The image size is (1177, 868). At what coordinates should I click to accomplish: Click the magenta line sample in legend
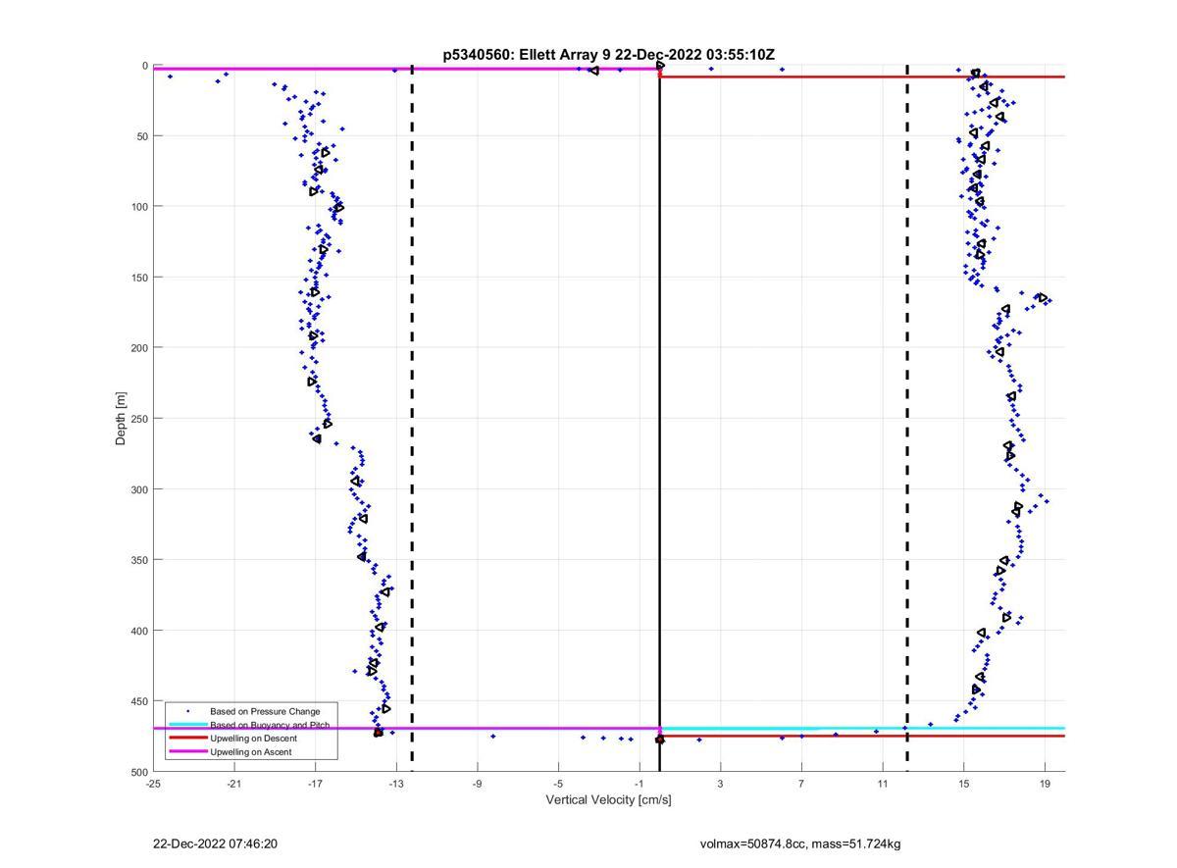pyautogui.click(x=188, y=752)
